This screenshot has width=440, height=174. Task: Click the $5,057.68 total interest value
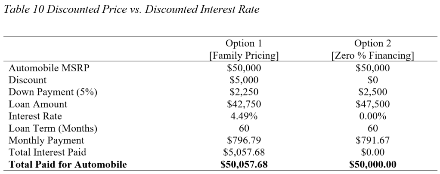tap(244, 152)
